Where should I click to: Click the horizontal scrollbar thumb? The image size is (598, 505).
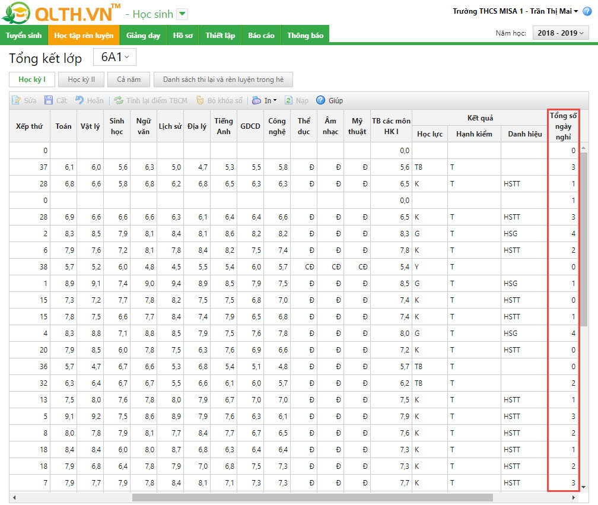click(x=312, y=497)
